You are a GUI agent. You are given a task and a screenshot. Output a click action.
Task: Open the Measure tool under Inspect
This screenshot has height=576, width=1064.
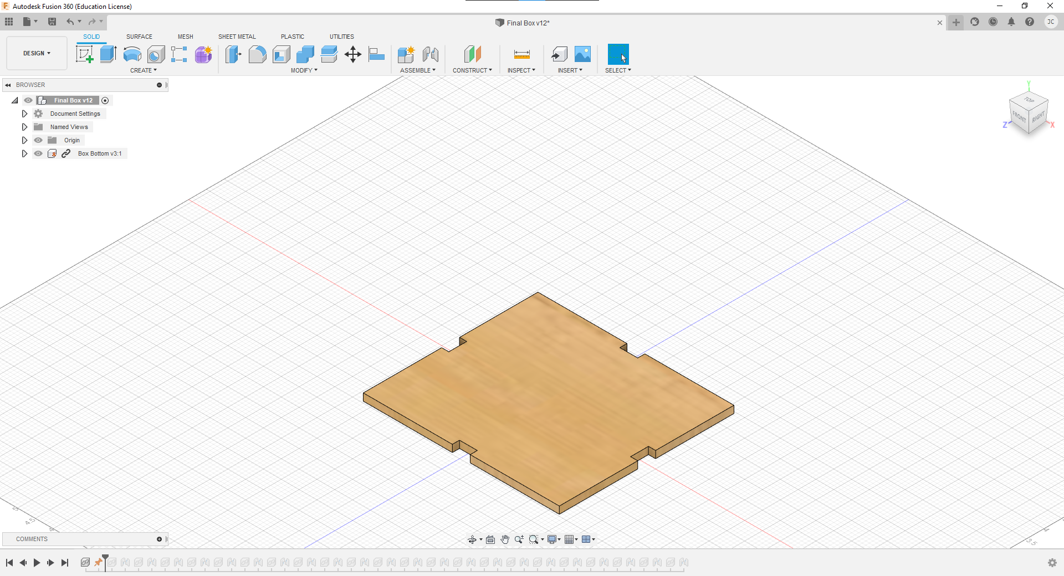click(x=521, y=54)
